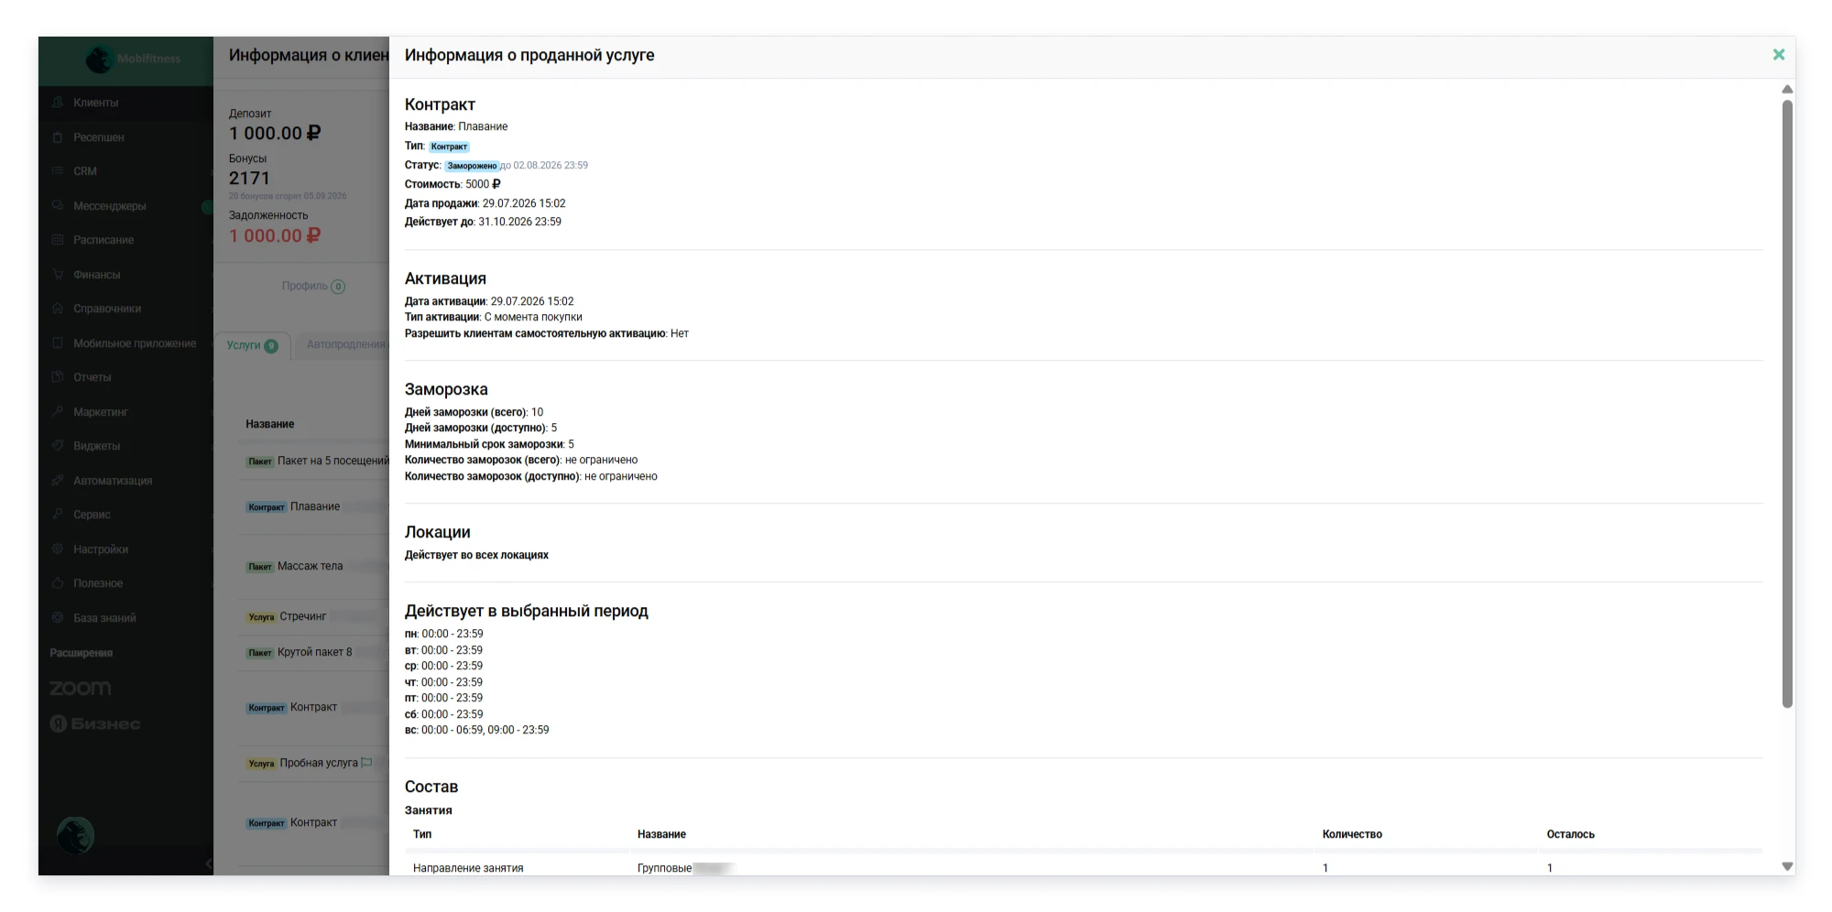Image resolution: width=1832 pixels, height=912 pixels.
Task: Select the Крутой пакет 8 row
Action: click(x=316, y=652)
